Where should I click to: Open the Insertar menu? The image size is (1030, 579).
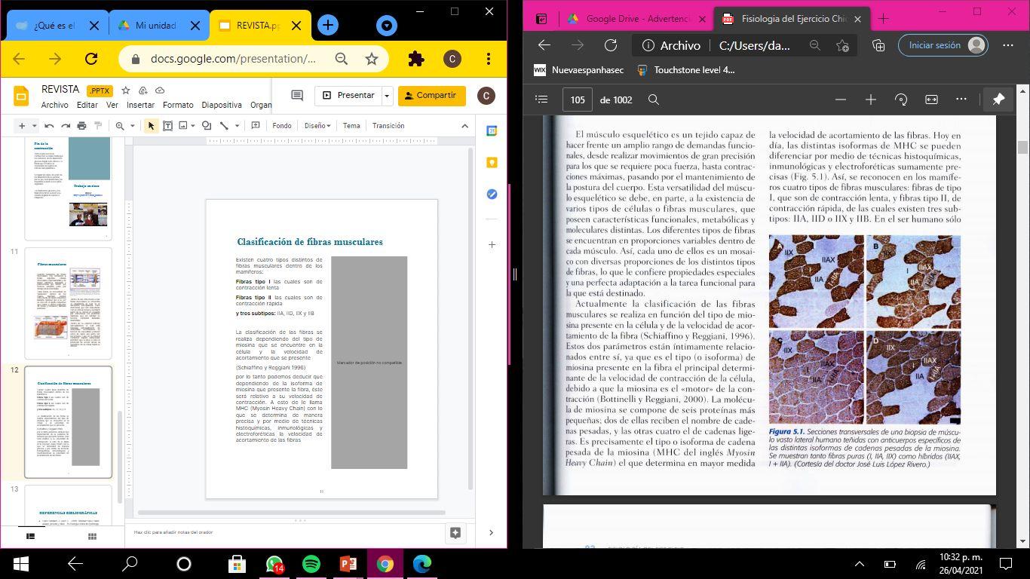click(x=140, y=105)
